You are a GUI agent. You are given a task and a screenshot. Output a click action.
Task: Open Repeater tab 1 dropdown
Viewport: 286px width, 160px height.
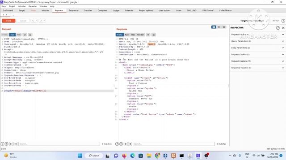[x=6, y=15]
